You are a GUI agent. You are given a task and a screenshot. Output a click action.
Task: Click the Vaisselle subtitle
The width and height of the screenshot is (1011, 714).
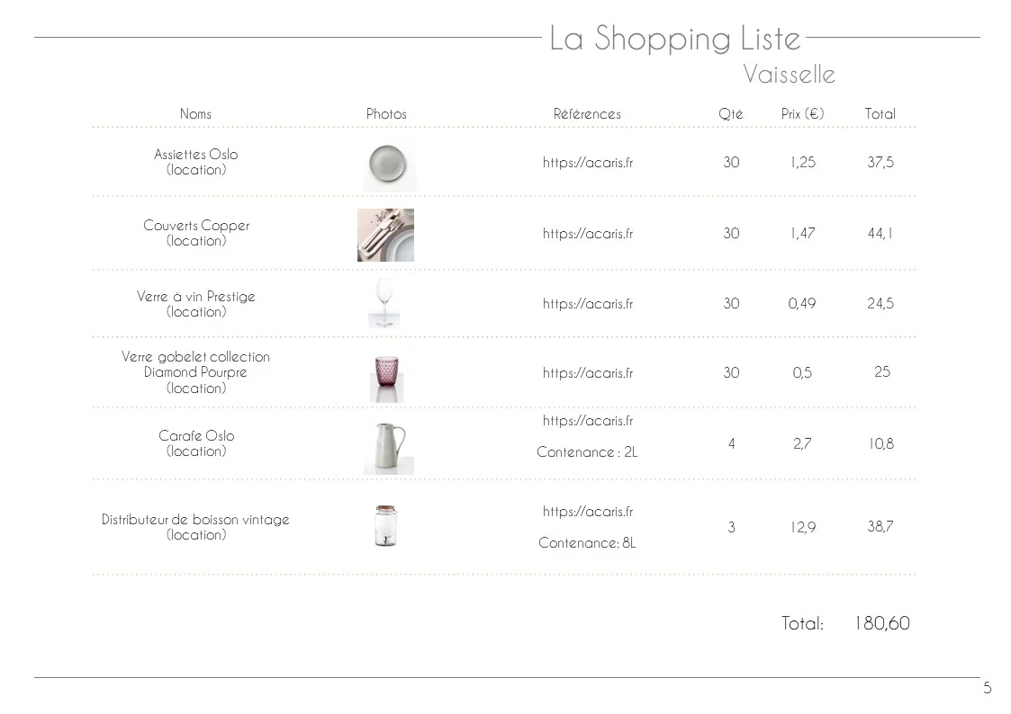point(789,74)
